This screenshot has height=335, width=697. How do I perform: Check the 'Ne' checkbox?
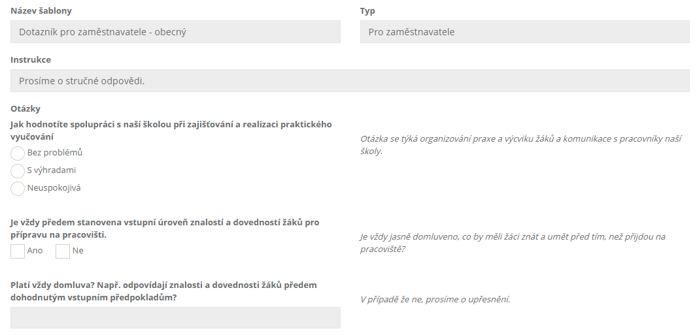(x=63, y=251)
